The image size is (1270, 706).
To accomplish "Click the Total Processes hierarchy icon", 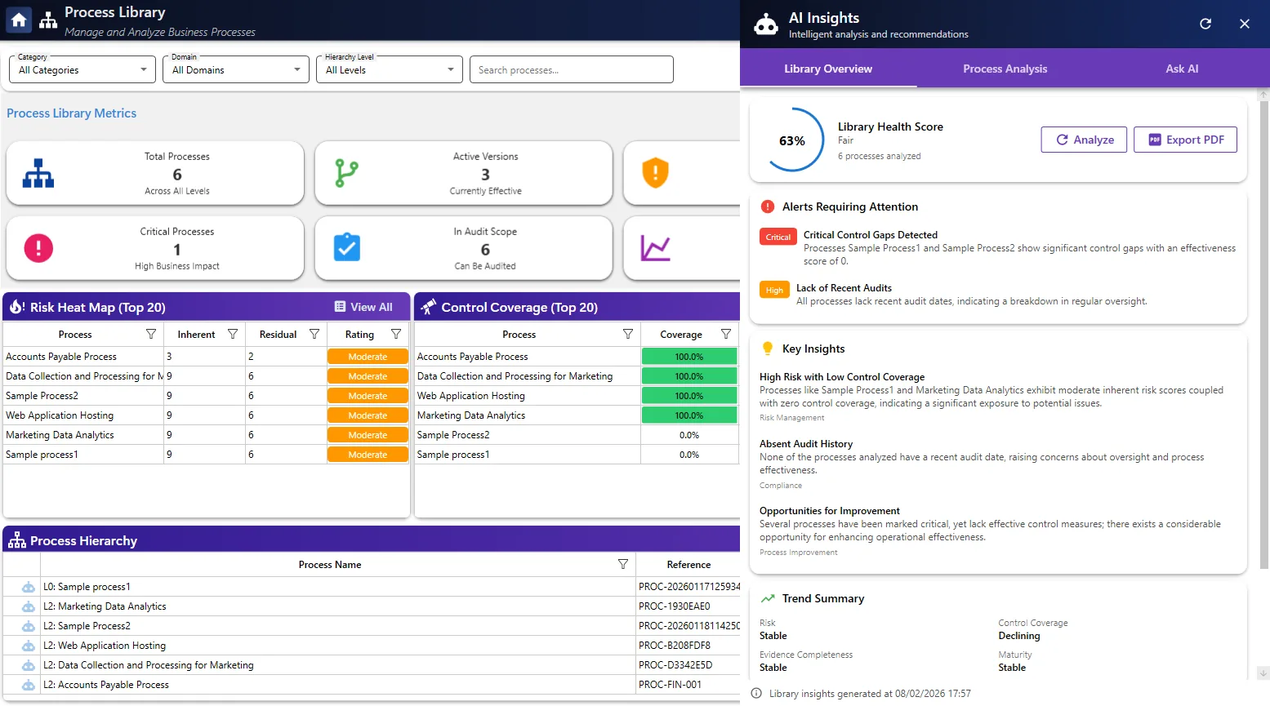I will [x=38, y=173].
